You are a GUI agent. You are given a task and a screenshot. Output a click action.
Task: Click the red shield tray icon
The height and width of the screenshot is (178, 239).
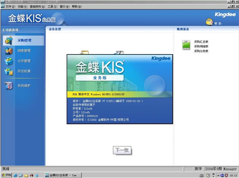(x=227, y=175)
